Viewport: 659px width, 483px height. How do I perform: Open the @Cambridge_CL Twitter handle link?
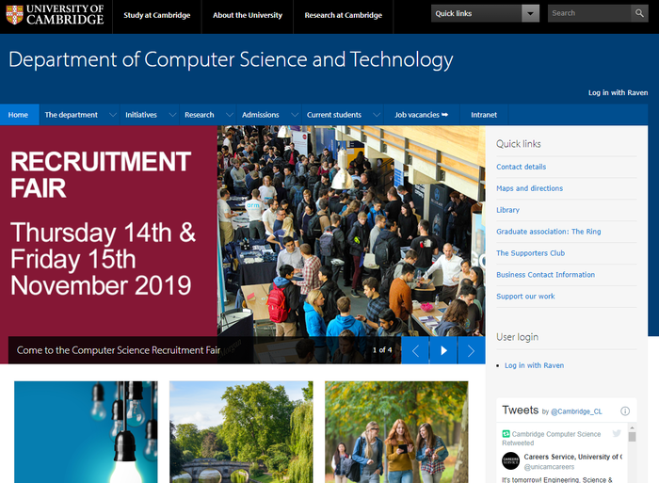click(576, 411)
